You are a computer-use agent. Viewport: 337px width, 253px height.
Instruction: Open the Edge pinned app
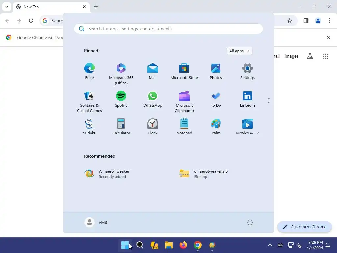pos(90,71)
